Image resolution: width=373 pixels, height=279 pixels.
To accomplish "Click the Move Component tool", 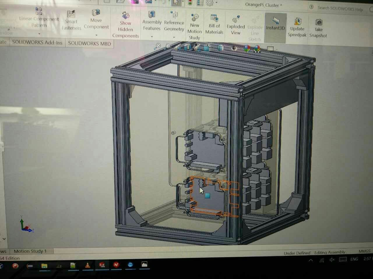I will click(96, 20).
